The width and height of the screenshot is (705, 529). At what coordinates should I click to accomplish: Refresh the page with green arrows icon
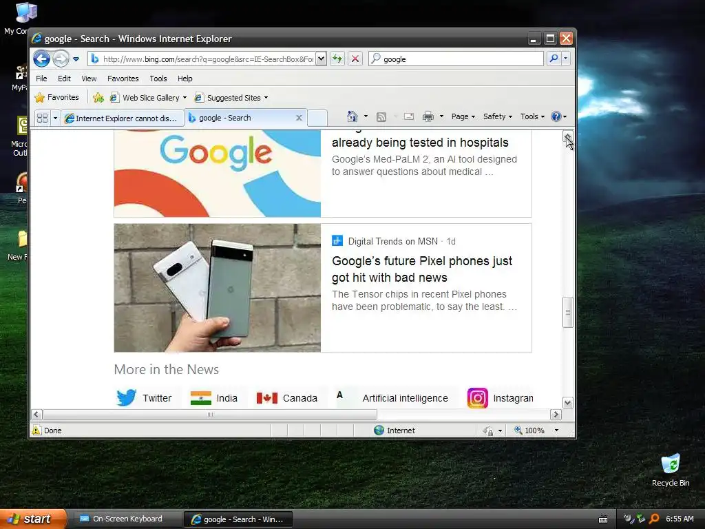[337, 59]
